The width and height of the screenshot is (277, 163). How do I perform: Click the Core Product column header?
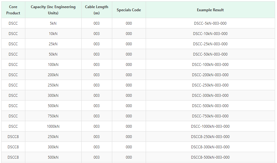tap(13, 10)
